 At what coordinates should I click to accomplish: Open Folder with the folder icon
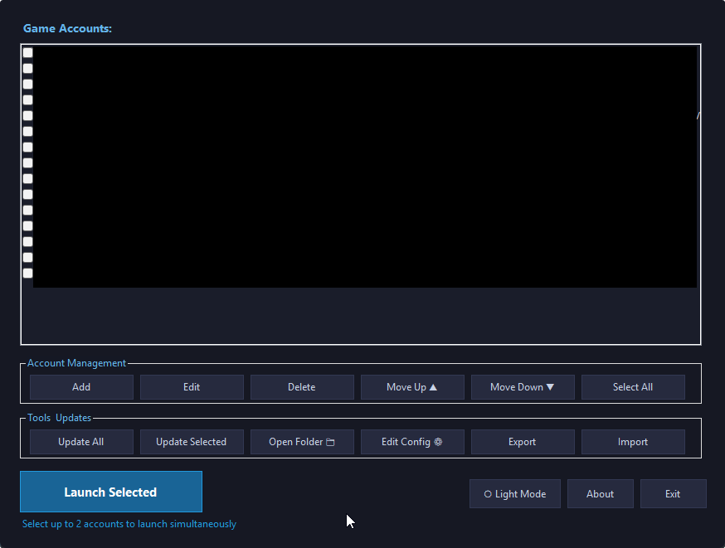[x=302, y=442]
